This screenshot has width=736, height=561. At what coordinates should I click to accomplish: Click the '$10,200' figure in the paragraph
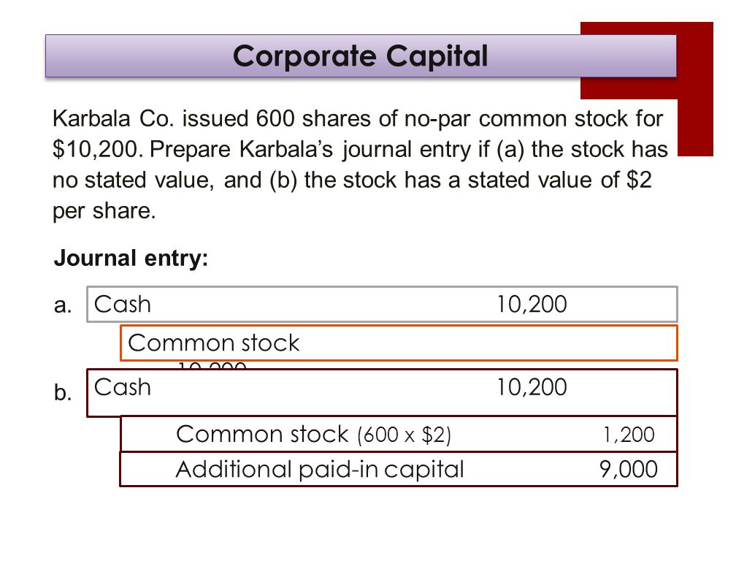pos(98,149)
